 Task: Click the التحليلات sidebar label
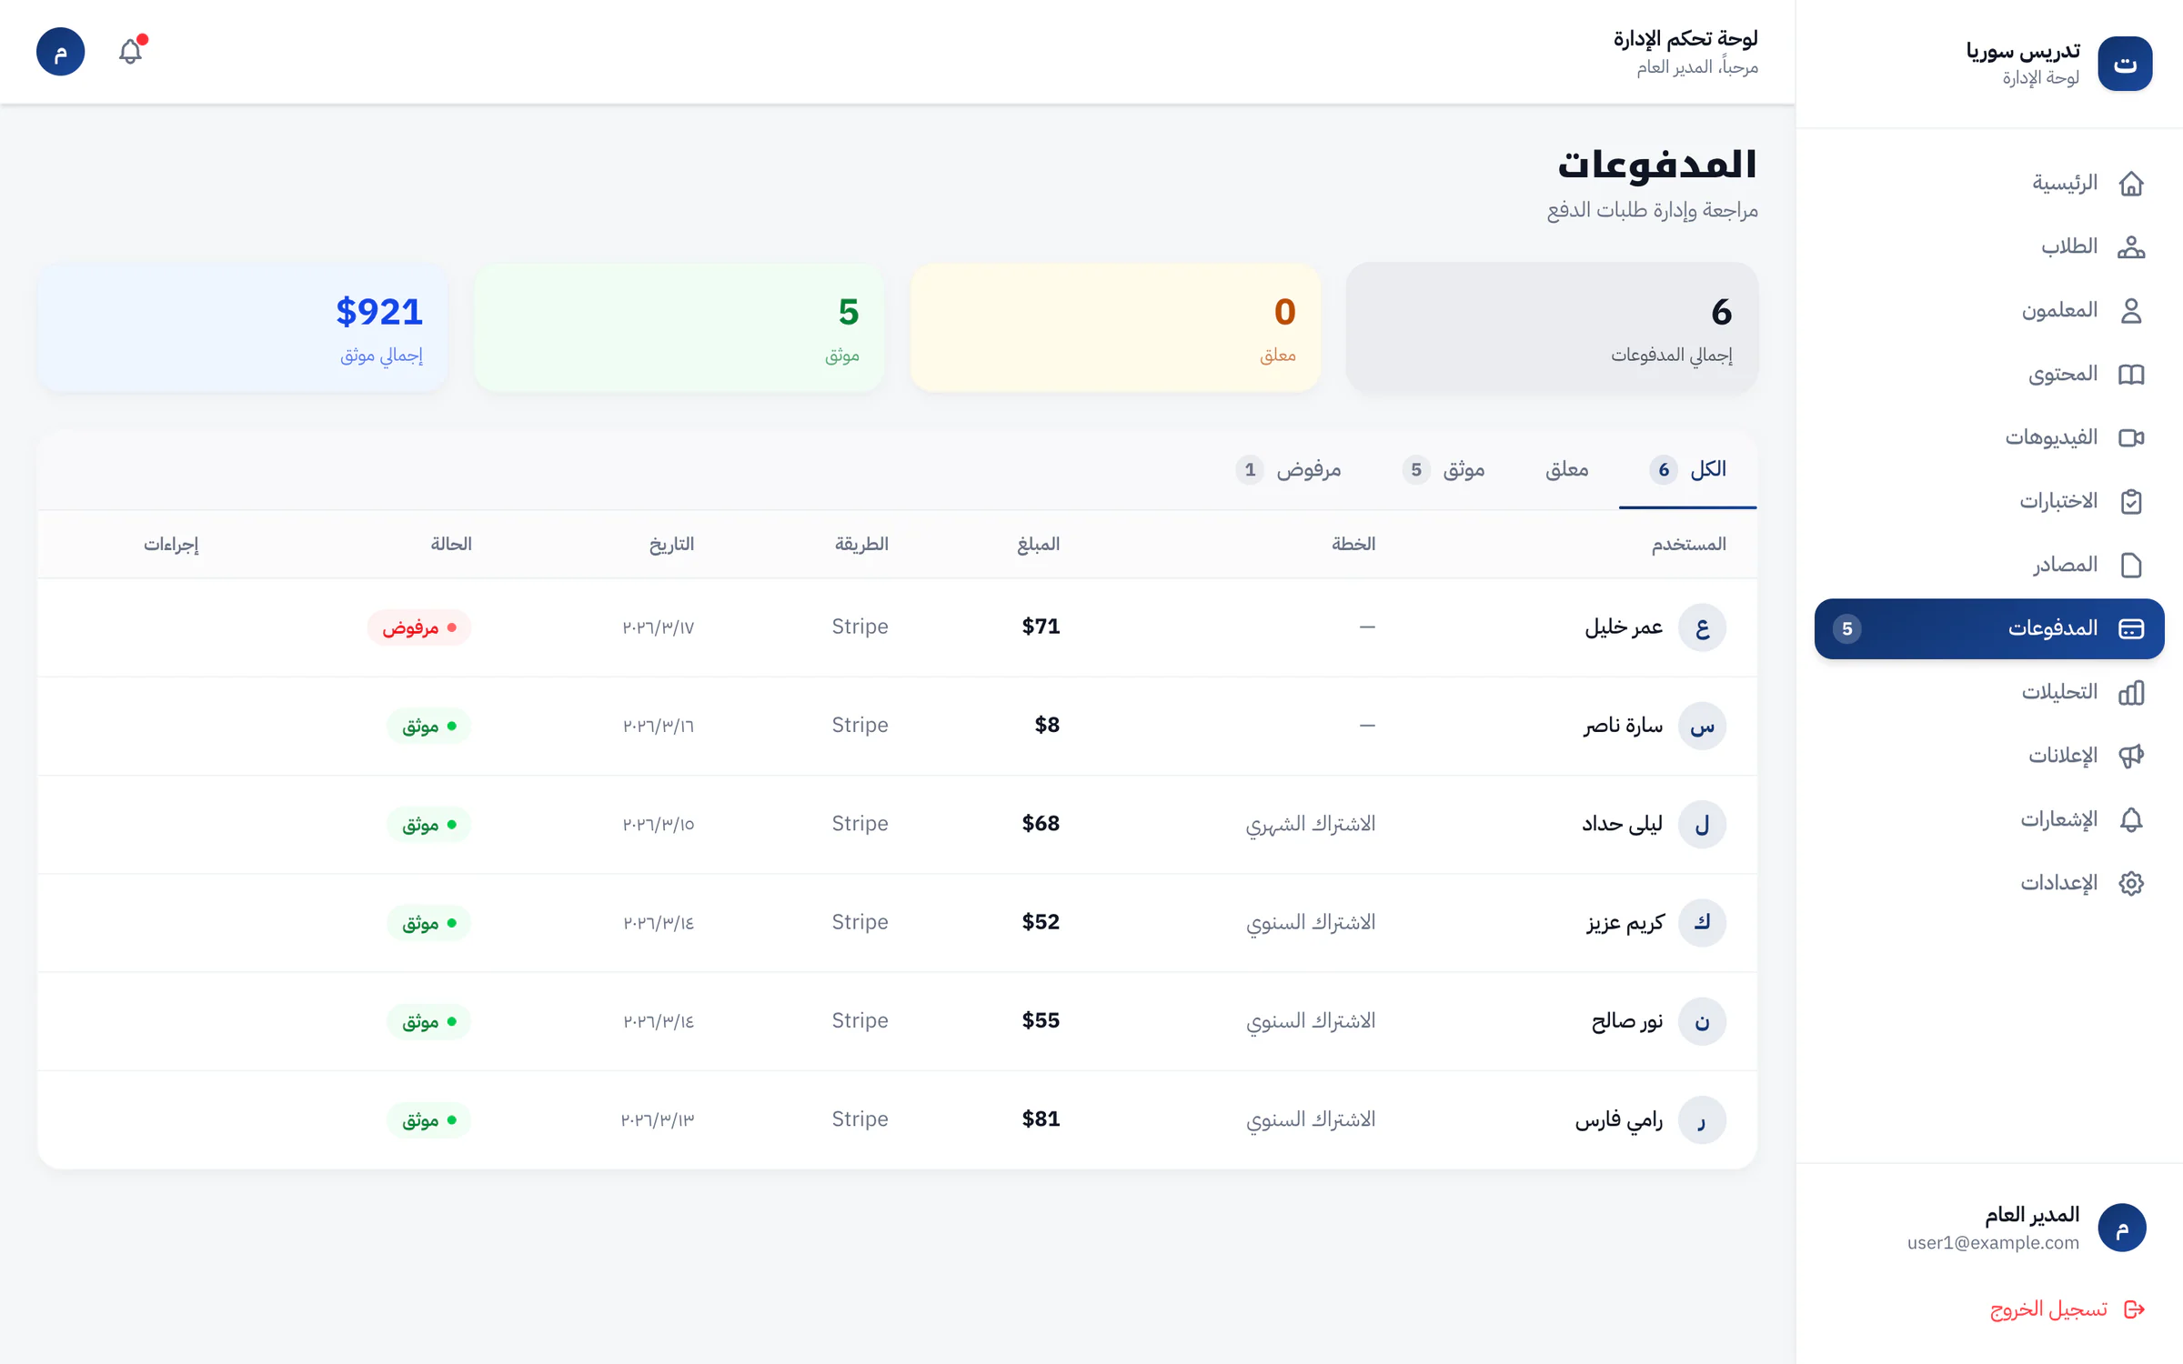point(2059,693)
